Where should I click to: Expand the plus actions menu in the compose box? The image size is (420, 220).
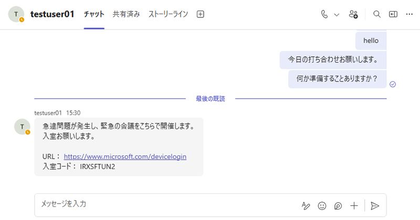point(354,206)
